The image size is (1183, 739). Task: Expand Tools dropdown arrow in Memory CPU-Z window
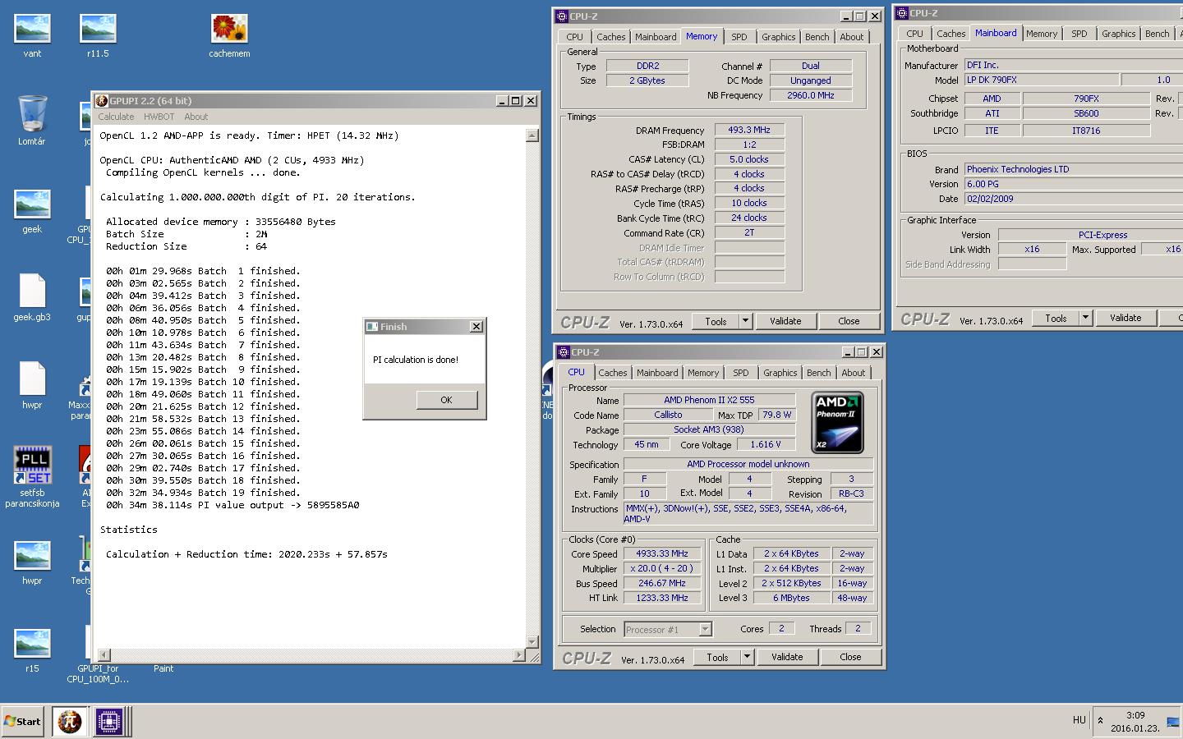pos(745,321)
